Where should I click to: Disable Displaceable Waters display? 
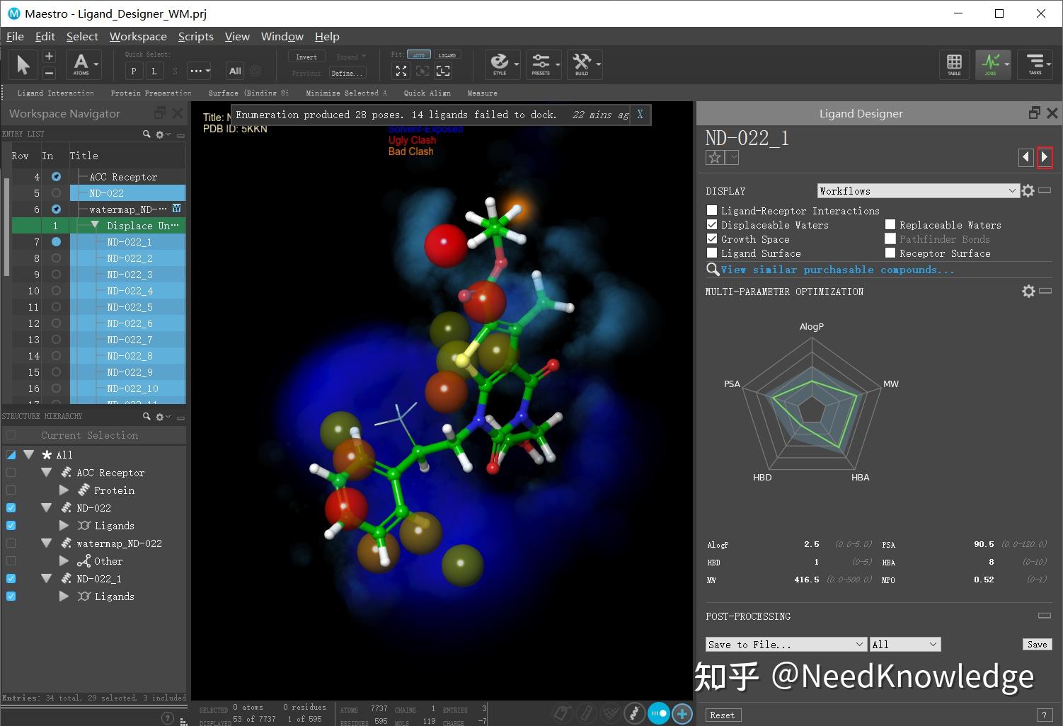pyautogui.click(x=712, y=224)
